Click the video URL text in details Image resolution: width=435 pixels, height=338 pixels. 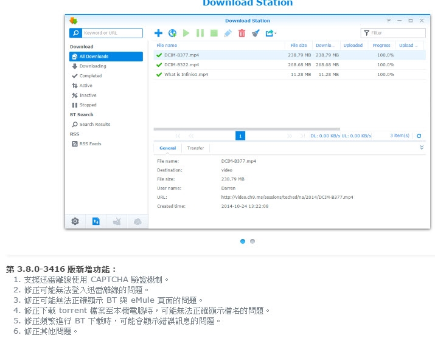(287, 197)
